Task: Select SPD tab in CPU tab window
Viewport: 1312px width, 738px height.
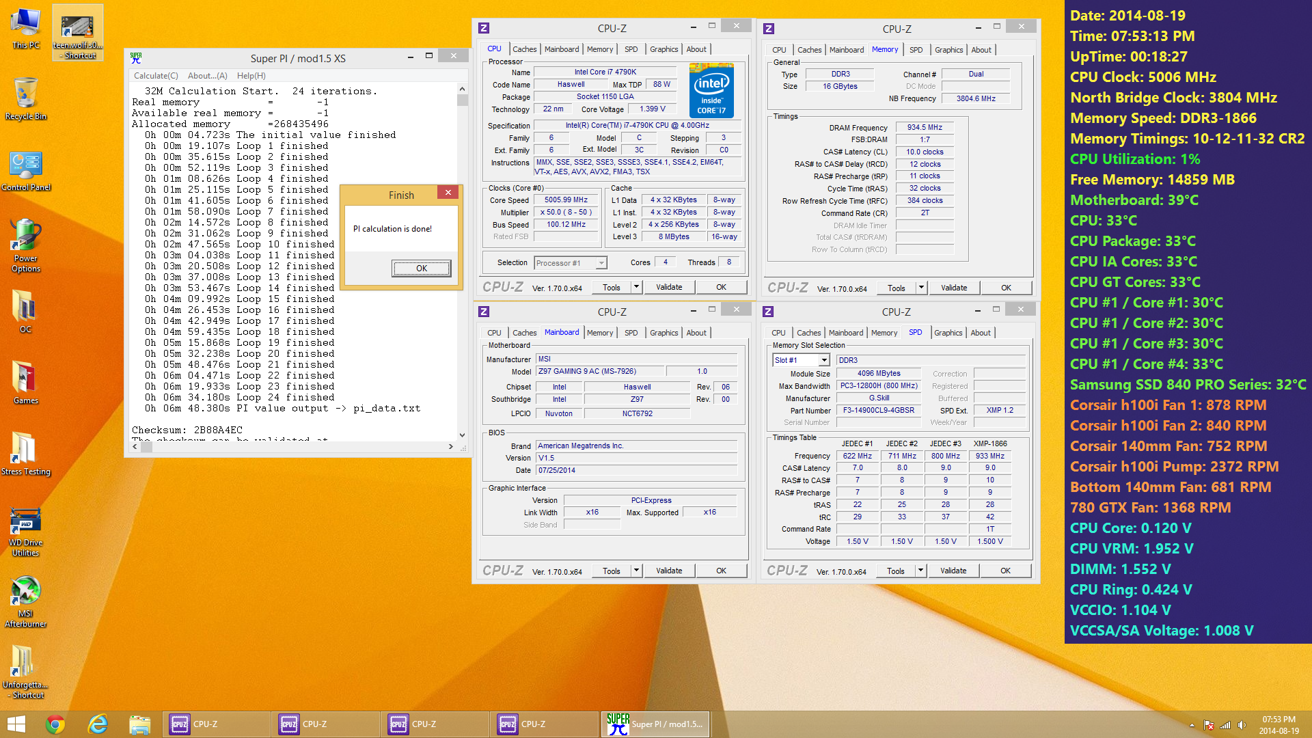Action: pos(631,49)
